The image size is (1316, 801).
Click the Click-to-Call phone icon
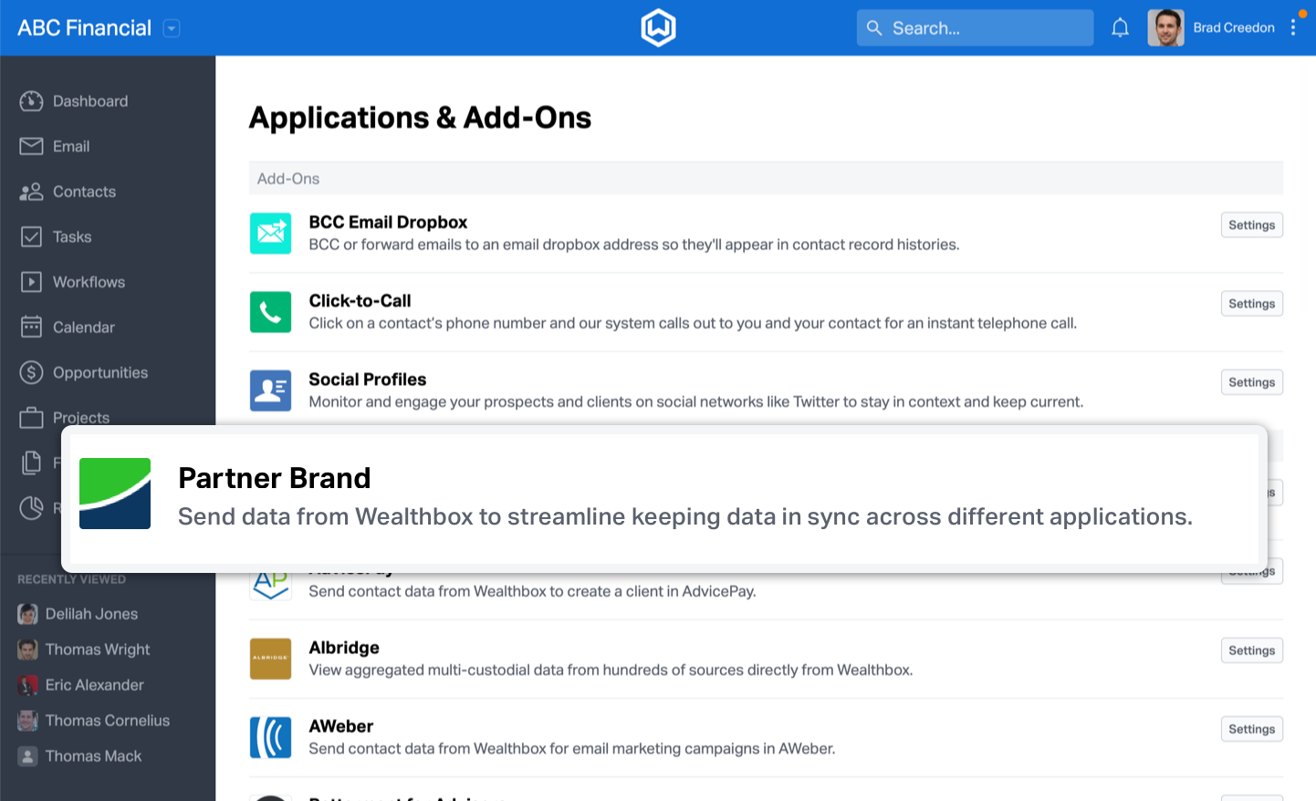(x=270, y=312)
